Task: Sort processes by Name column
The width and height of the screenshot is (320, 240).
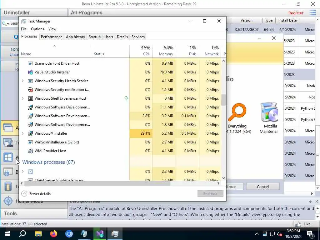Action: pyautogui.click(x=56, y=51)
